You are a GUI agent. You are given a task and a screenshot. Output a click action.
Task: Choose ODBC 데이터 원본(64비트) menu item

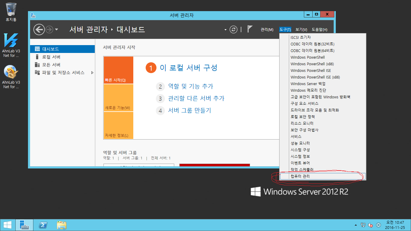click(323, 51)
